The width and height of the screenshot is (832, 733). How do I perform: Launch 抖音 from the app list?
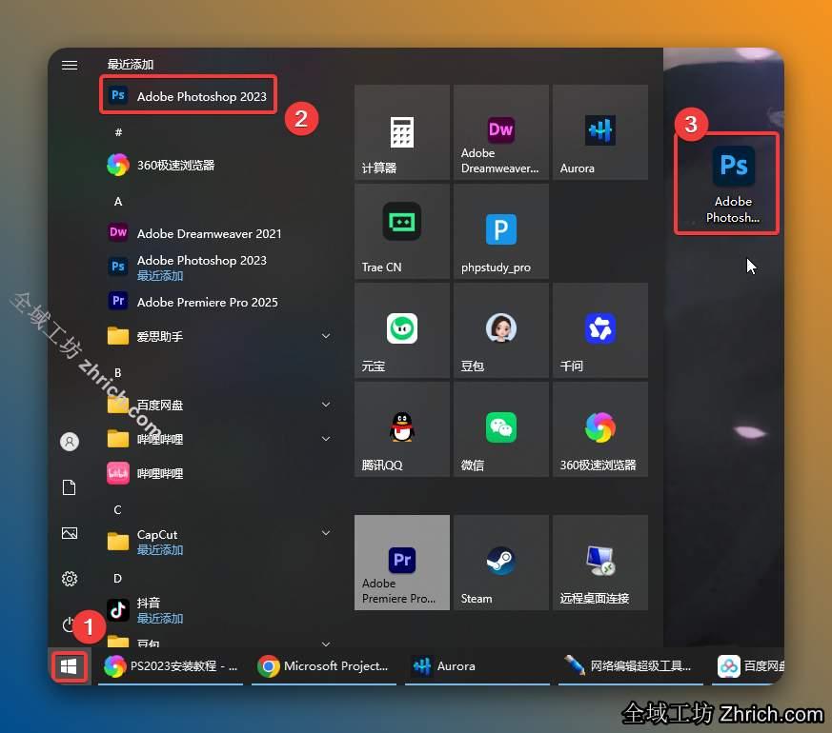(220, 609)
